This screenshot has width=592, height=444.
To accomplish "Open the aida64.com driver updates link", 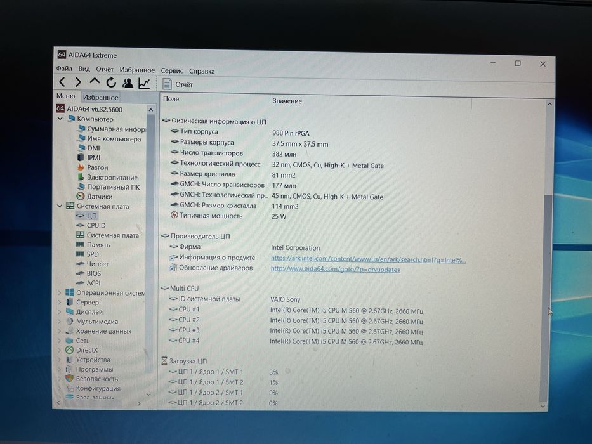I will pyautogui.click(x=335, y=270).
